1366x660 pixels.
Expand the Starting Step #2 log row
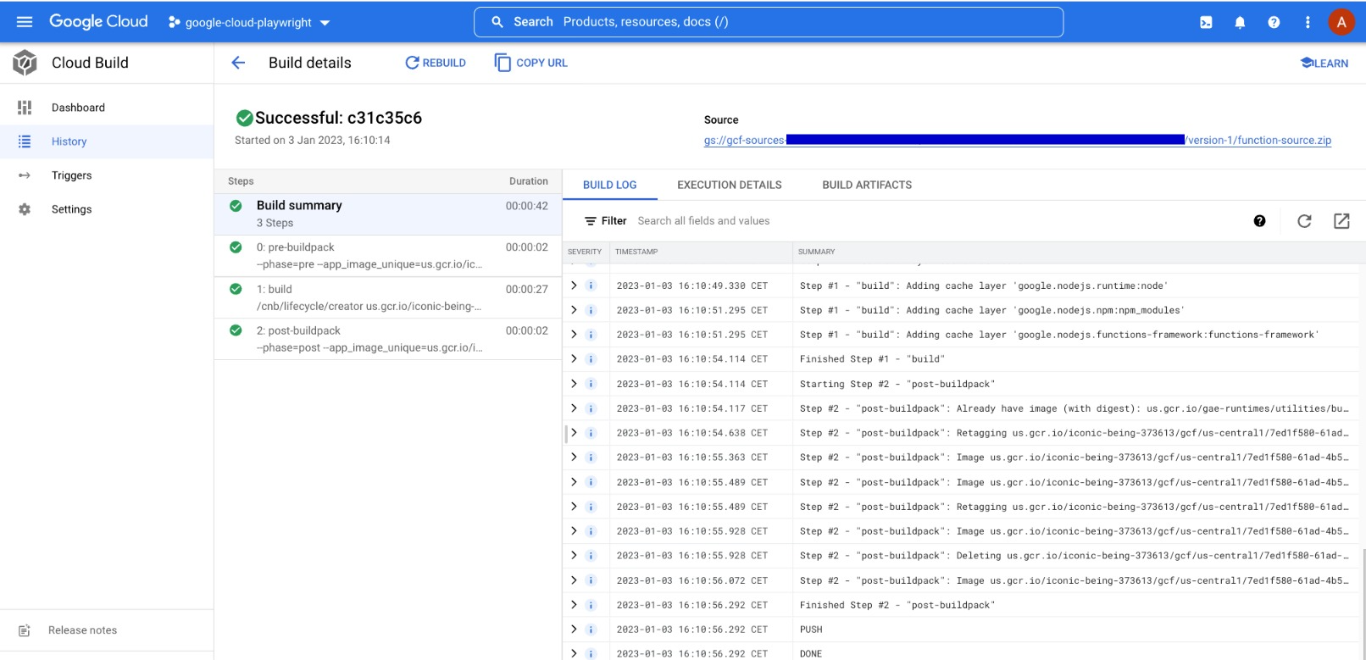coord(574,384)
